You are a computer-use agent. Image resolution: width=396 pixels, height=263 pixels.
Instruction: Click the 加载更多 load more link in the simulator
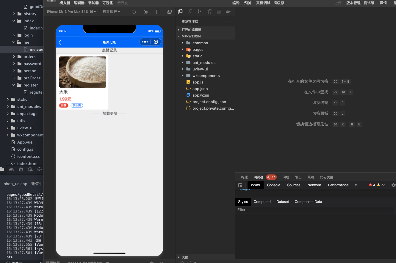[109, 113]
